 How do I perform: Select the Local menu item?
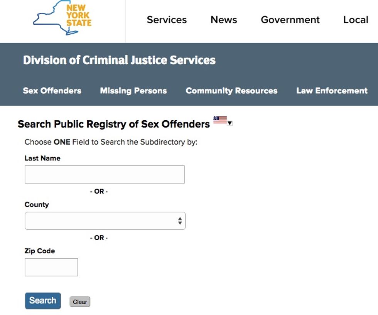click(x=356, y=20)
